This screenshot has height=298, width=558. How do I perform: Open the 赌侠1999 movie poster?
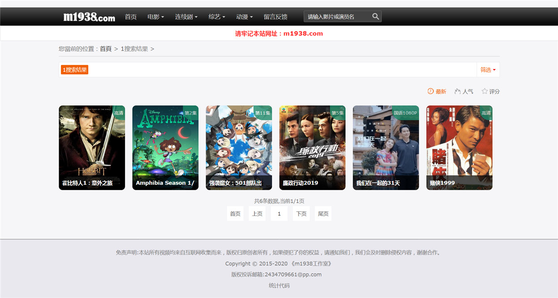459,147
